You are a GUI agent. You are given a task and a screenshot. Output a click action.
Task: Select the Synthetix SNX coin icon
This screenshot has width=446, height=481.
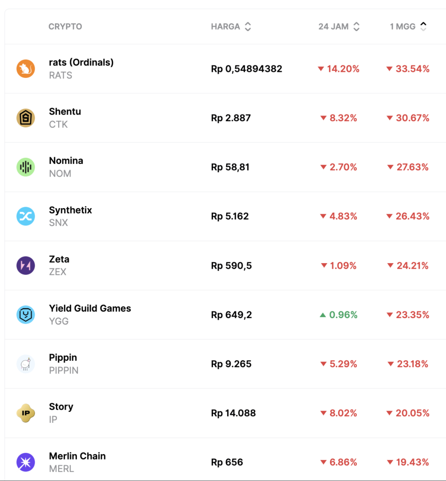[26, 217]
